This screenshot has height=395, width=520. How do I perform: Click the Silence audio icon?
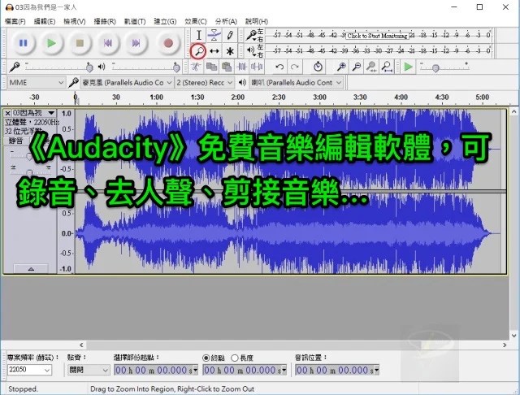[x=257, y=67]
